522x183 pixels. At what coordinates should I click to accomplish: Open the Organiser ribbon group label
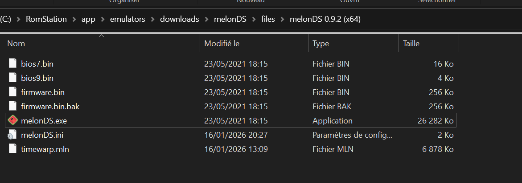(x=124, y=1)
